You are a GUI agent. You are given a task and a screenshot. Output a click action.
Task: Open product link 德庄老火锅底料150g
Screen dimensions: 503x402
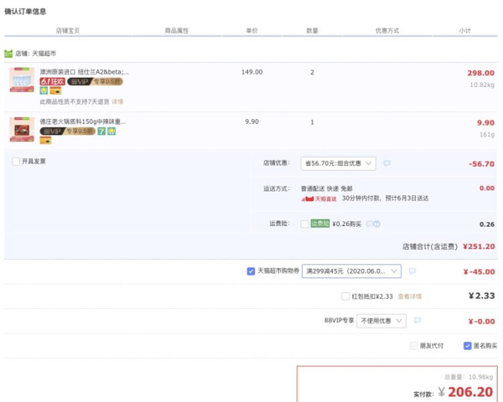tap(83, 121)
